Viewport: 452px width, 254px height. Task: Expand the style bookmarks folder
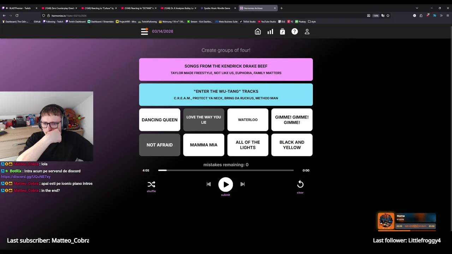[312, 22]
